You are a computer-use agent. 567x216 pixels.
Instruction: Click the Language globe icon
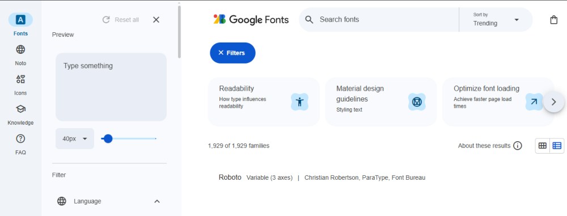(x=62, y=201)
